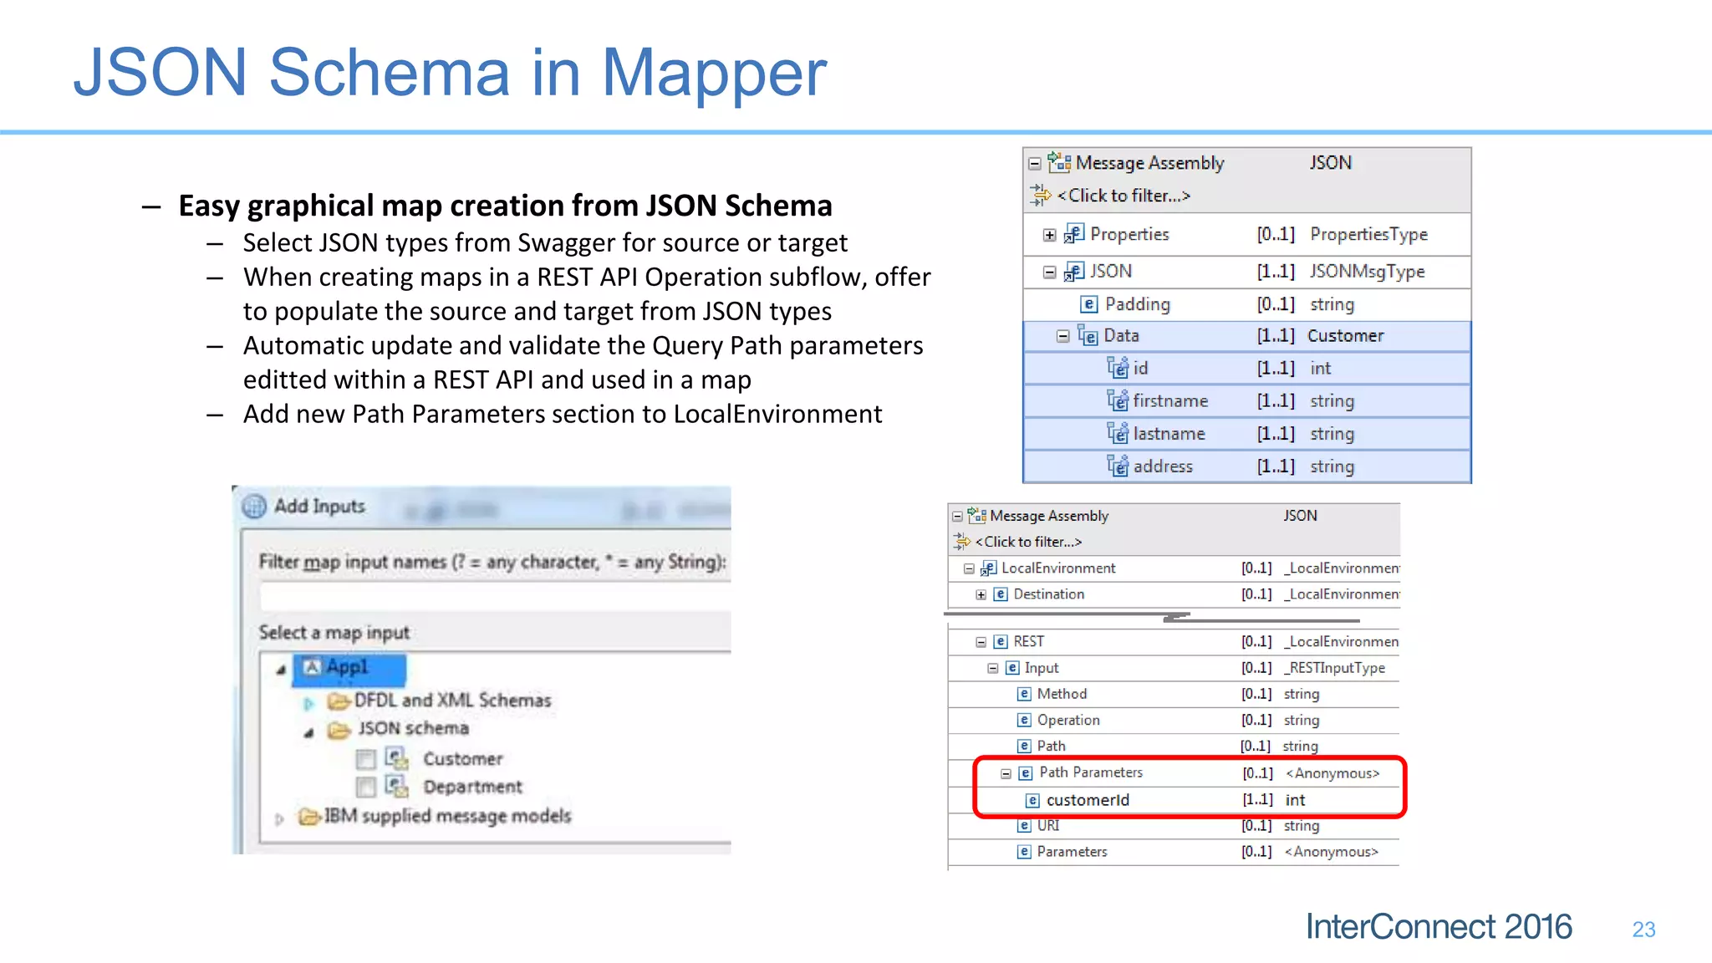Select the 'Customer' type of Data row
The height and width of the screenshot is (963, 1712).
1346,335
